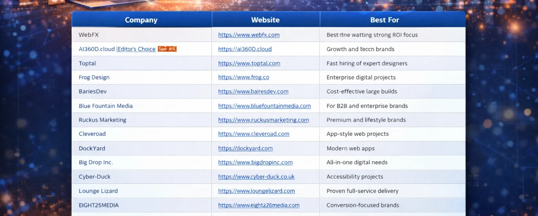Select 'Fast hiring of expert designers'
538x216 pixels.
tap(367, 63)
